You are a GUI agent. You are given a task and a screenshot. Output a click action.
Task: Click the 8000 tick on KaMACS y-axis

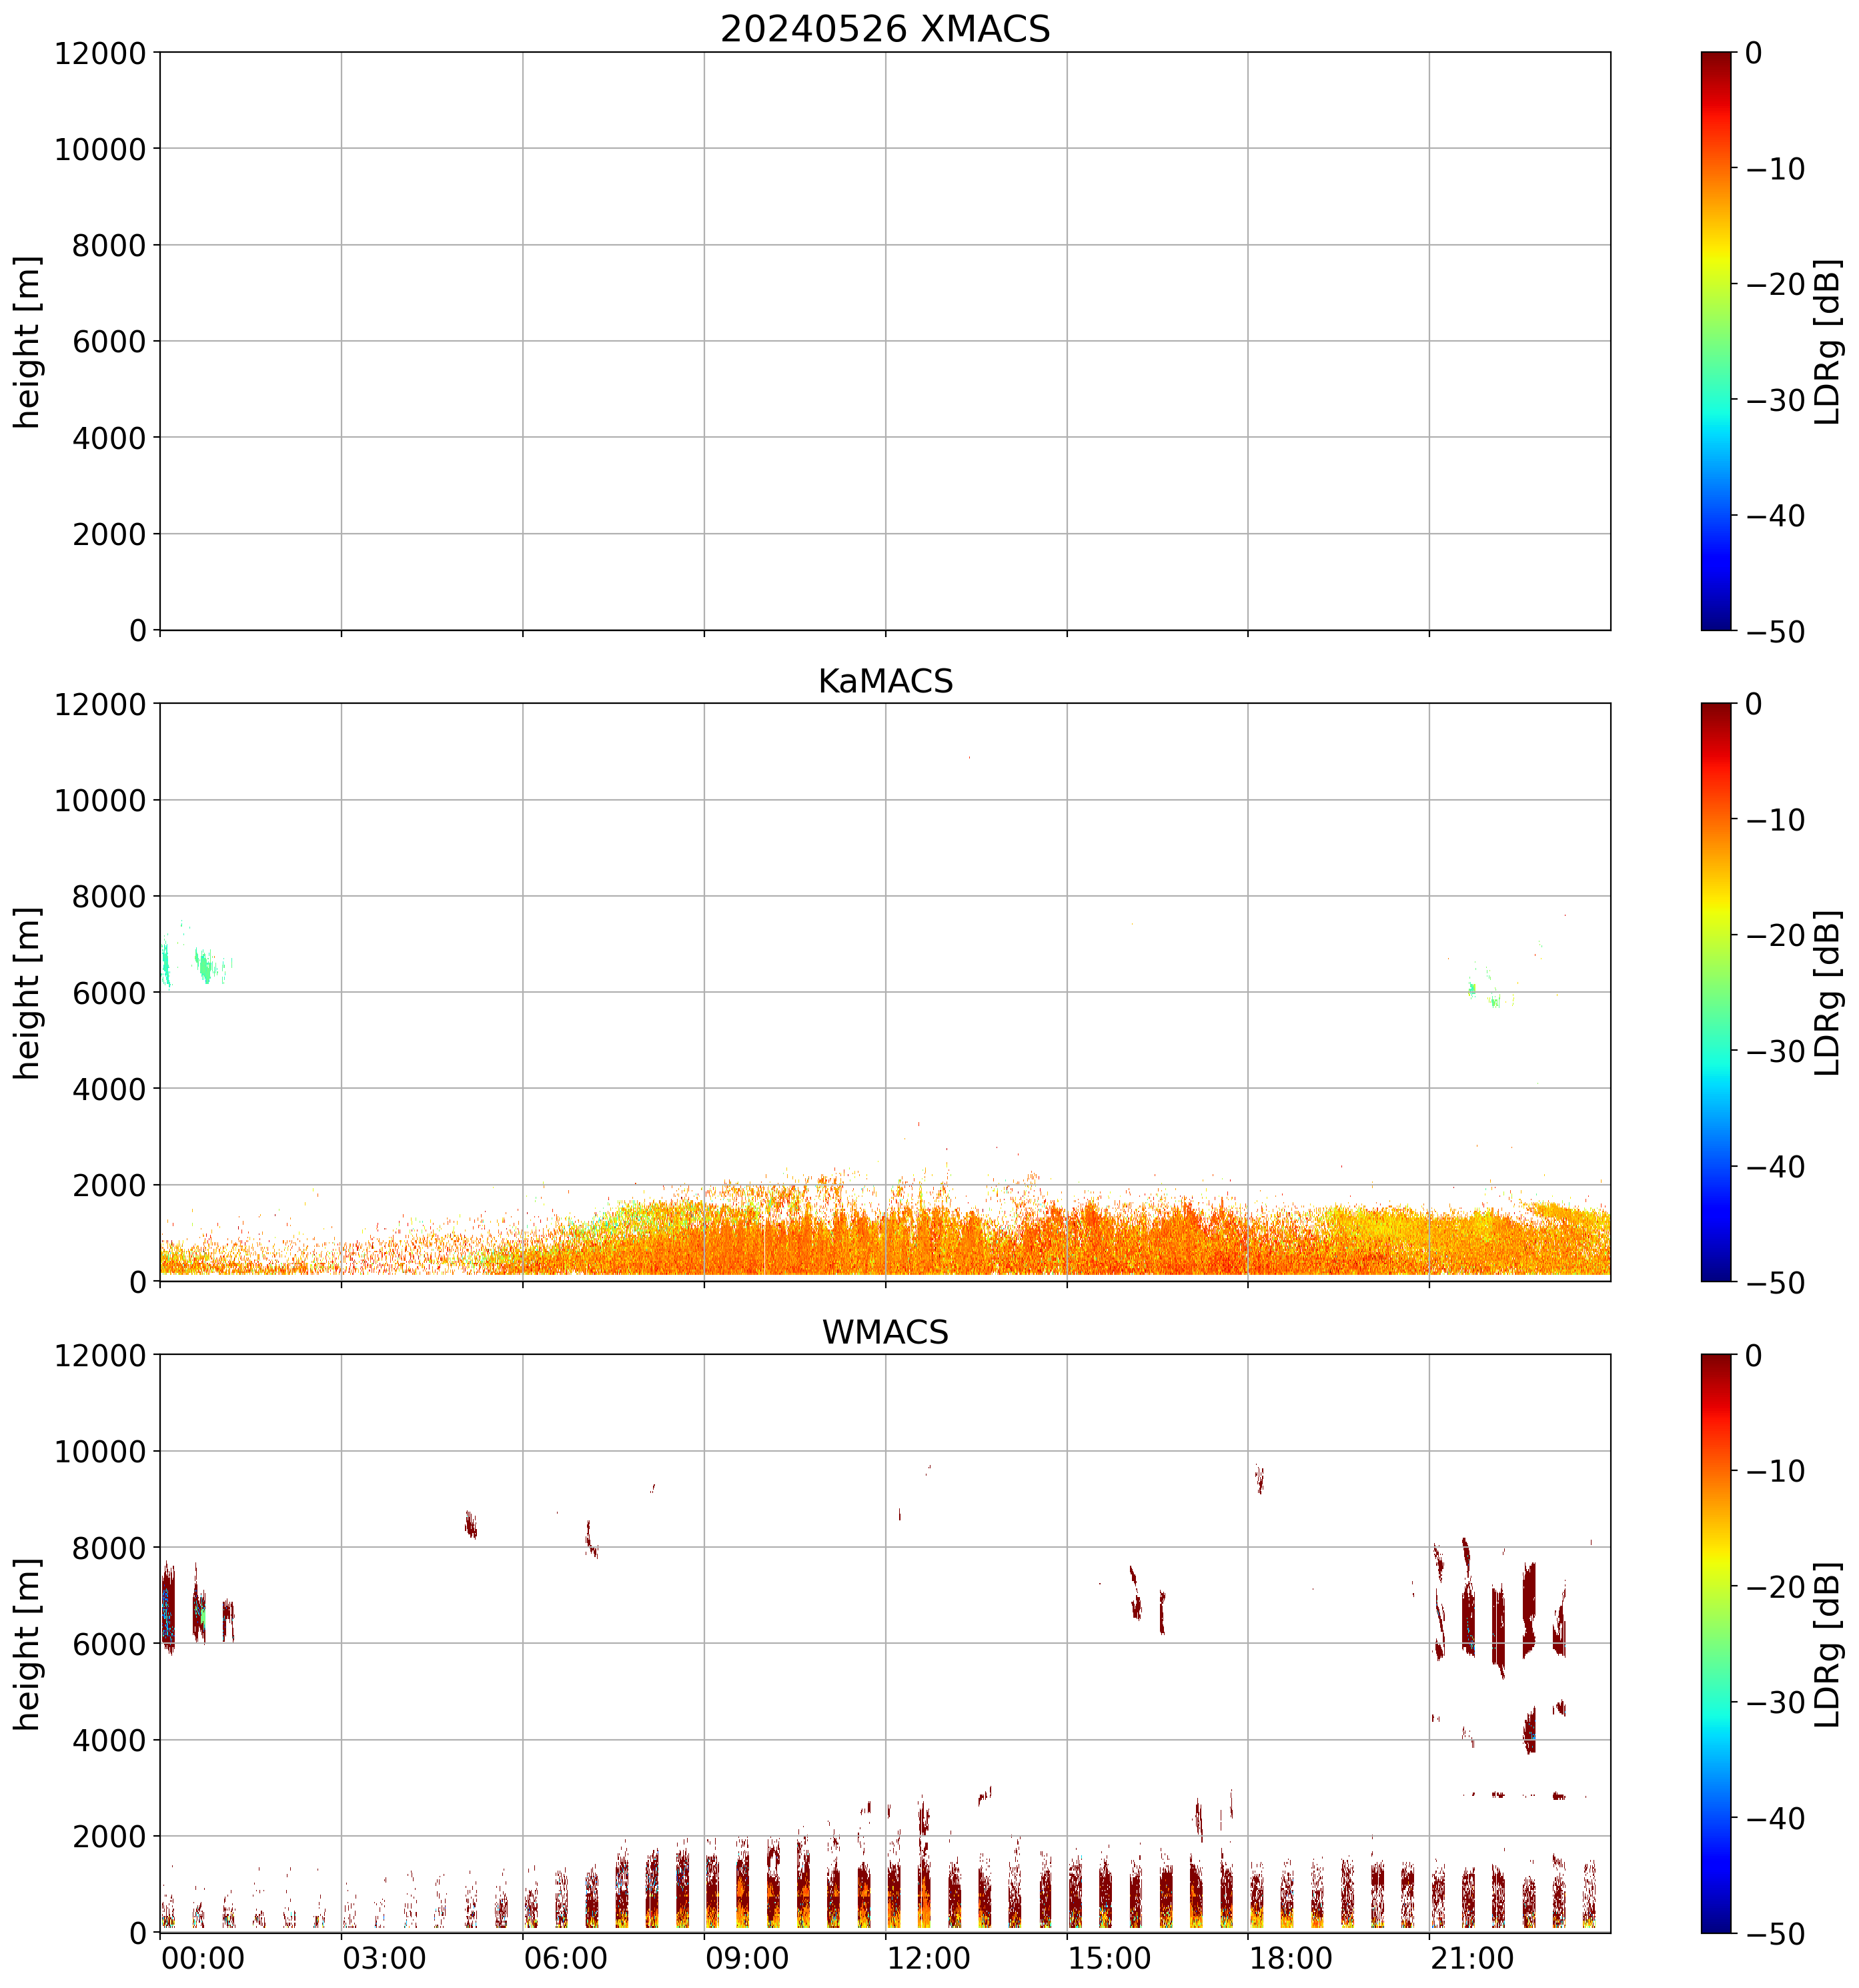(109, 897)
